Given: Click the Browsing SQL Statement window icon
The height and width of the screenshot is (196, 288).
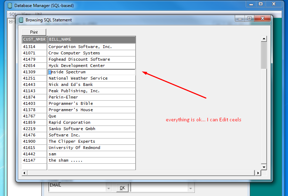Looking at the screenshot, I should tap(21, 20).
